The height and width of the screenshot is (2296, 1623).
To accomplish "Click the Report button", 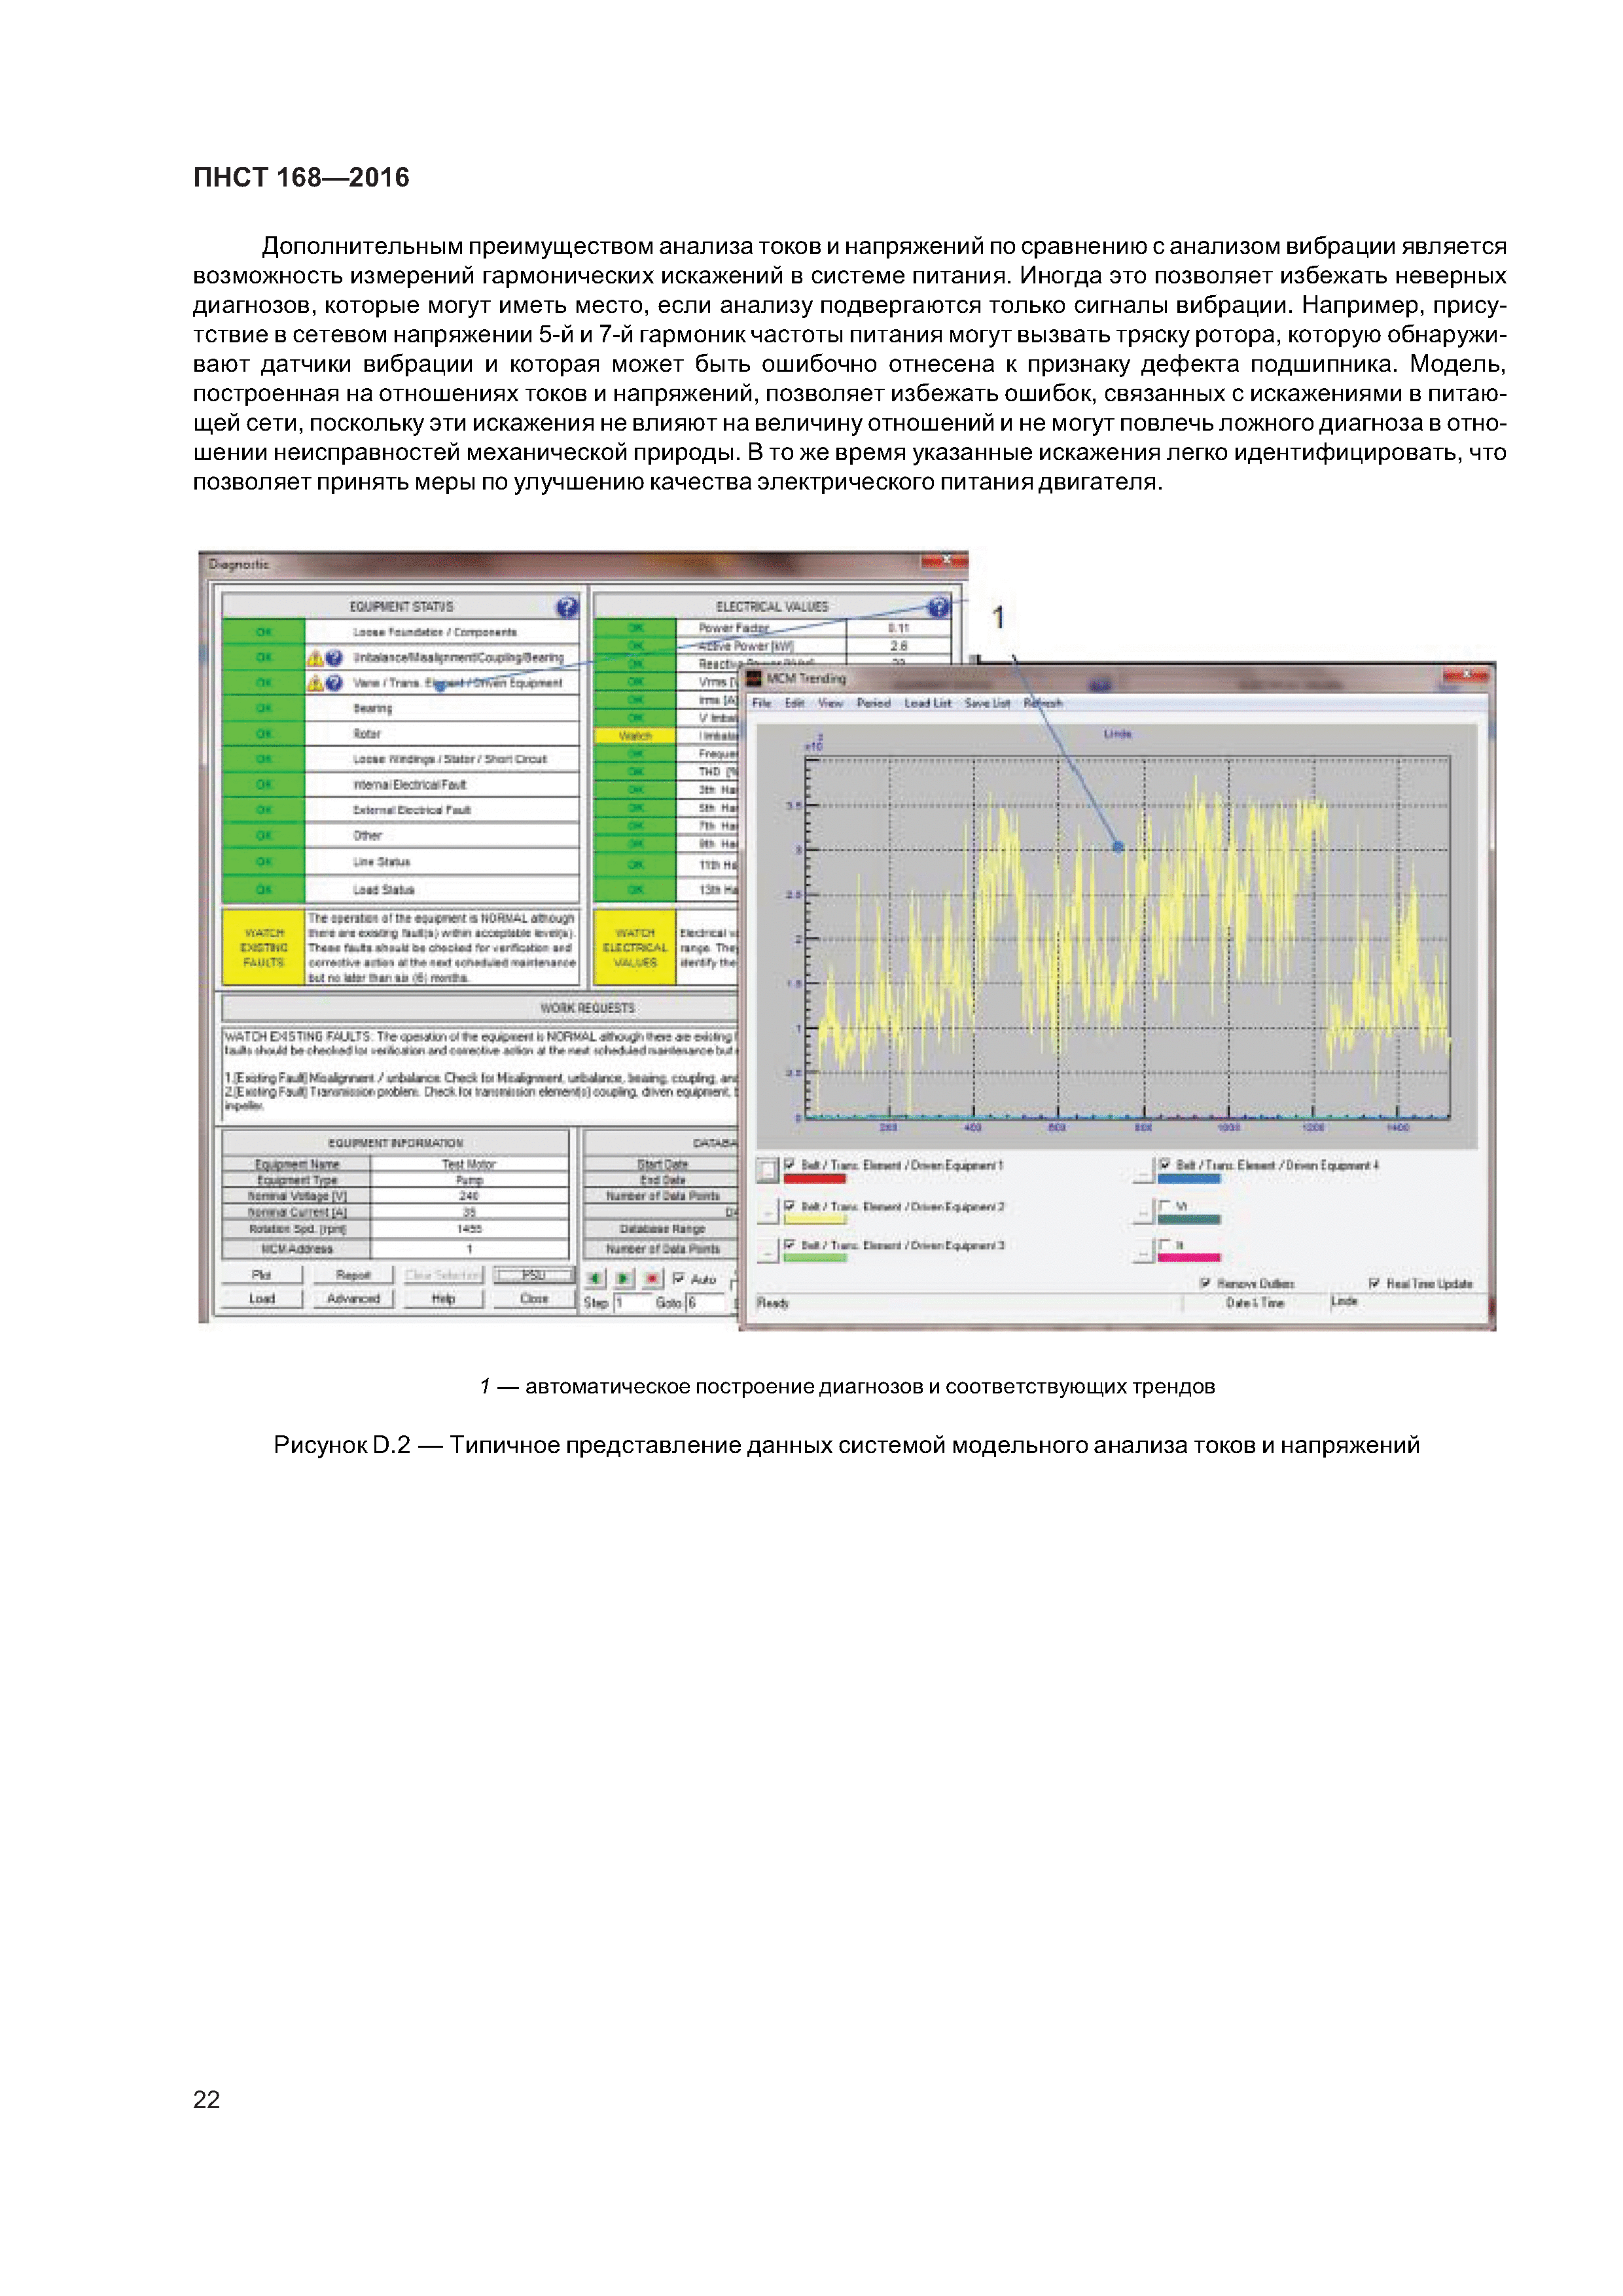I will (353, 1275).
